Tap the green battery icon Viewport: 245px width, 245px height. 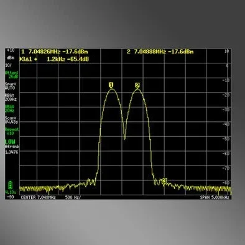[10, 185]
